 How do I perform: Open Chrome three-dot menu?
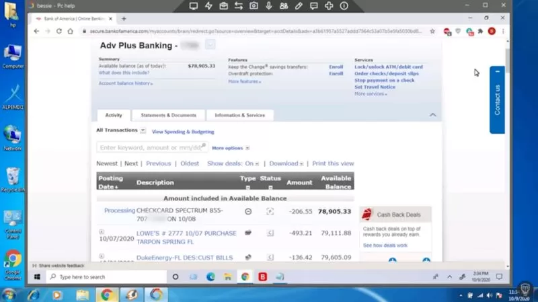click(503, 31)
